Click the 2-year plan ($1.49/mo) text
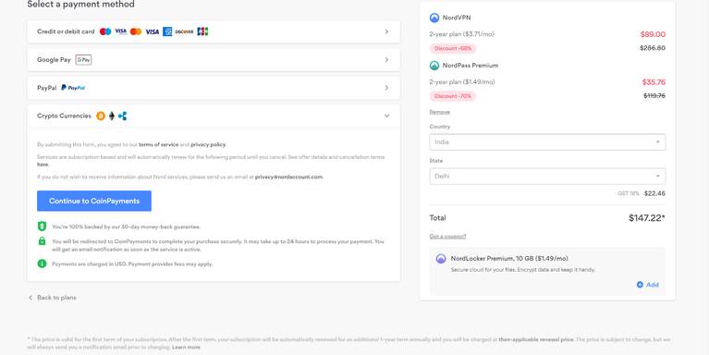This screenshot has height=355, width=709. tap(462, 82)
